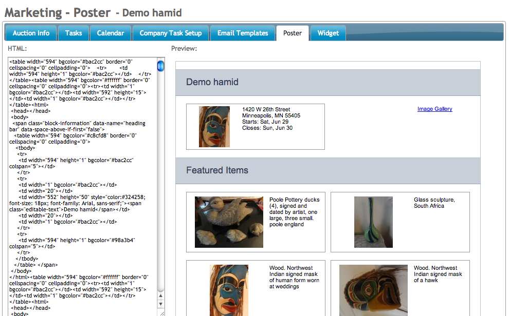Click the Minneapolis, MN 55405 line
509x316 pixels.
271,115
